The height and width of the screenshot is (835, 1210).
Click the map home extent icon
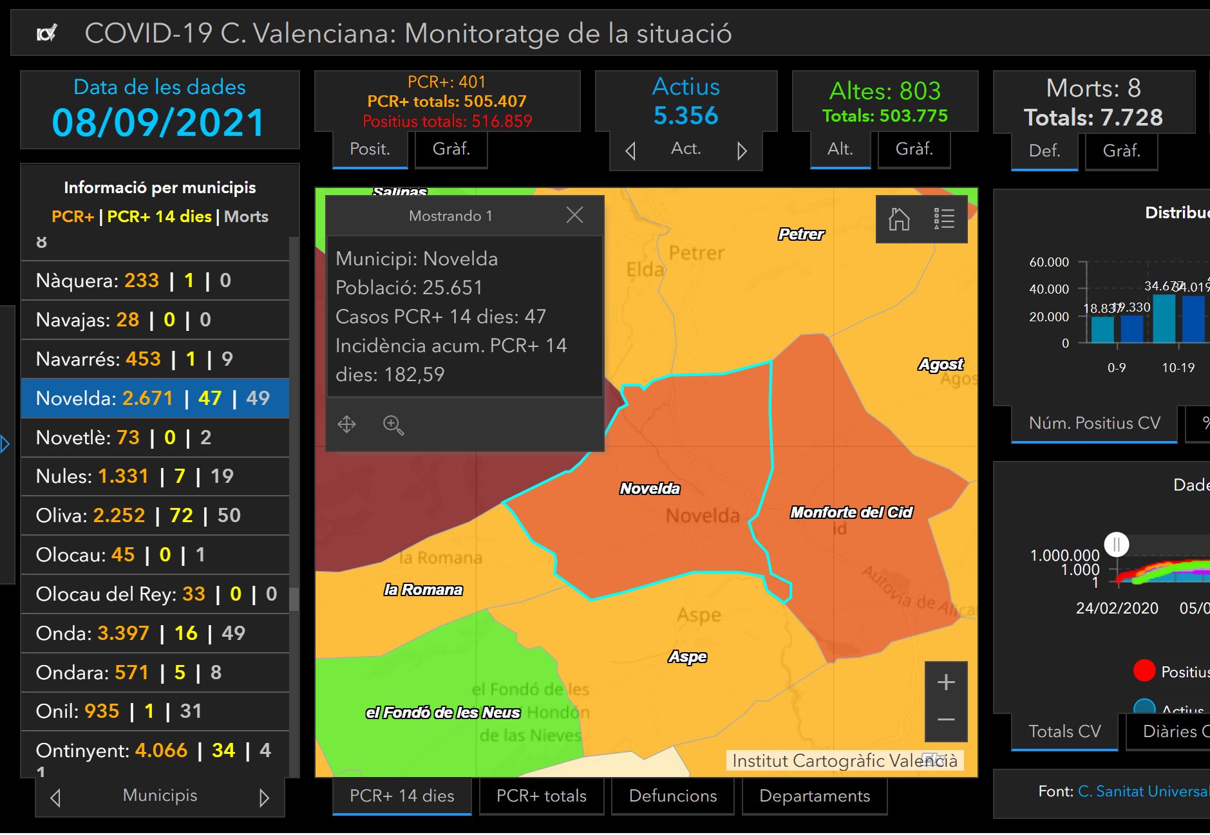tap(899, 220)
